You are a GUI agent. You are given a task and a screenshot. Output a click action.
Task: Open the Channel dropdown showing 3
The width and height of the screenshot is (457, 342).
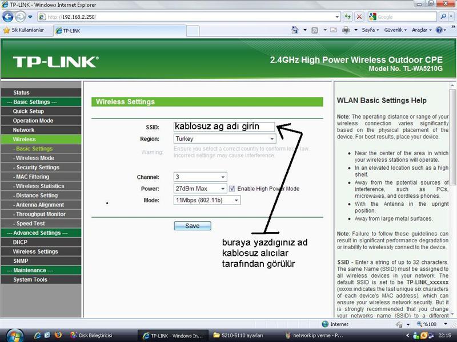click(201, 177)
